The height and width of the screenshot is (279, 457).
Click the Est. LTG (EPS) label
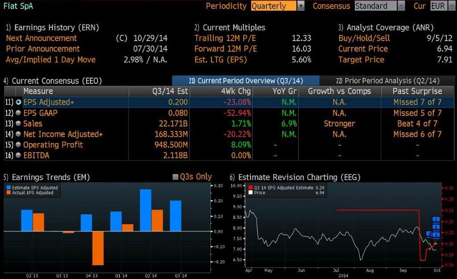220,60
